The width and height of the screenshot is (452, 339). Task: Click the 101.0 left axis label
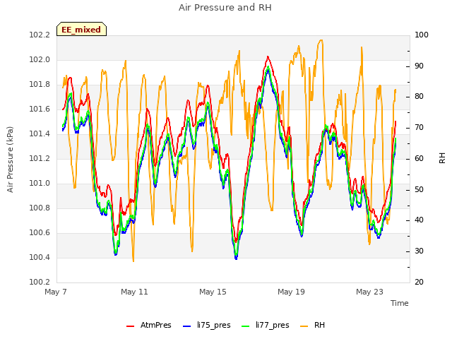click(x=40, y=184)
